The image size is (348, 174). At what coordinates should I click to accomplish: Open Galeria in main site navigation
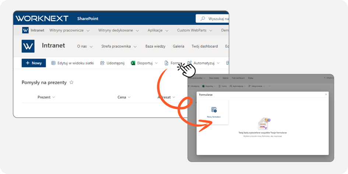click(179, 46)
